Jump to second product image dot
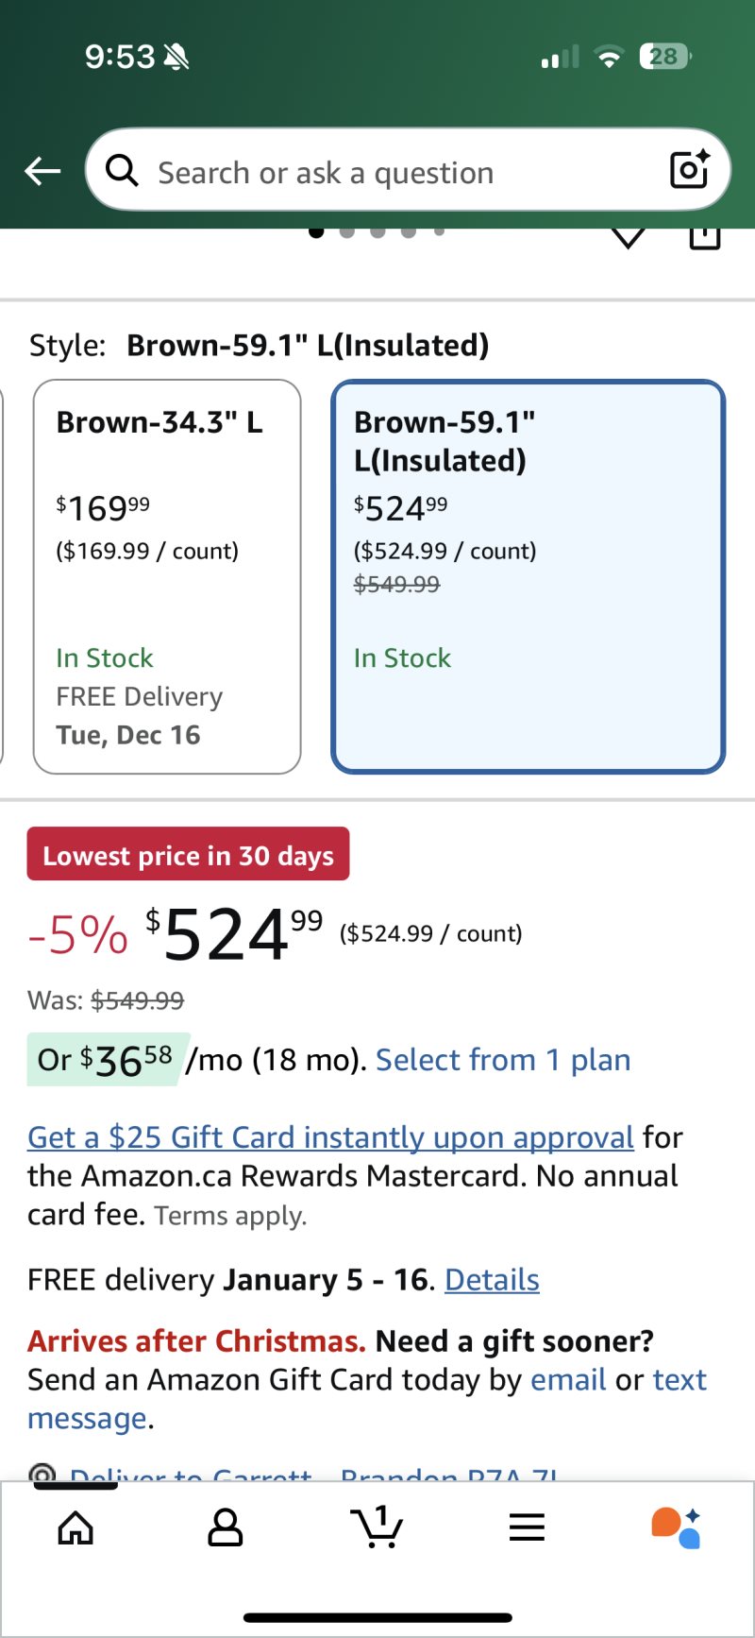Screen dimensions: 755x1638 point(347,231)
